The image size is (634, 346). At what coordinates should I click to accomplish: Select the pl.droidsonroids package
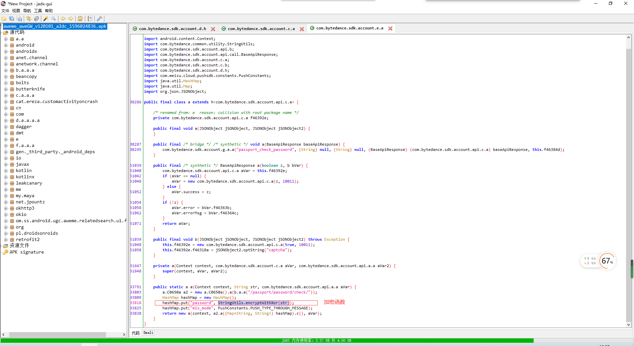tap(37, 233)
